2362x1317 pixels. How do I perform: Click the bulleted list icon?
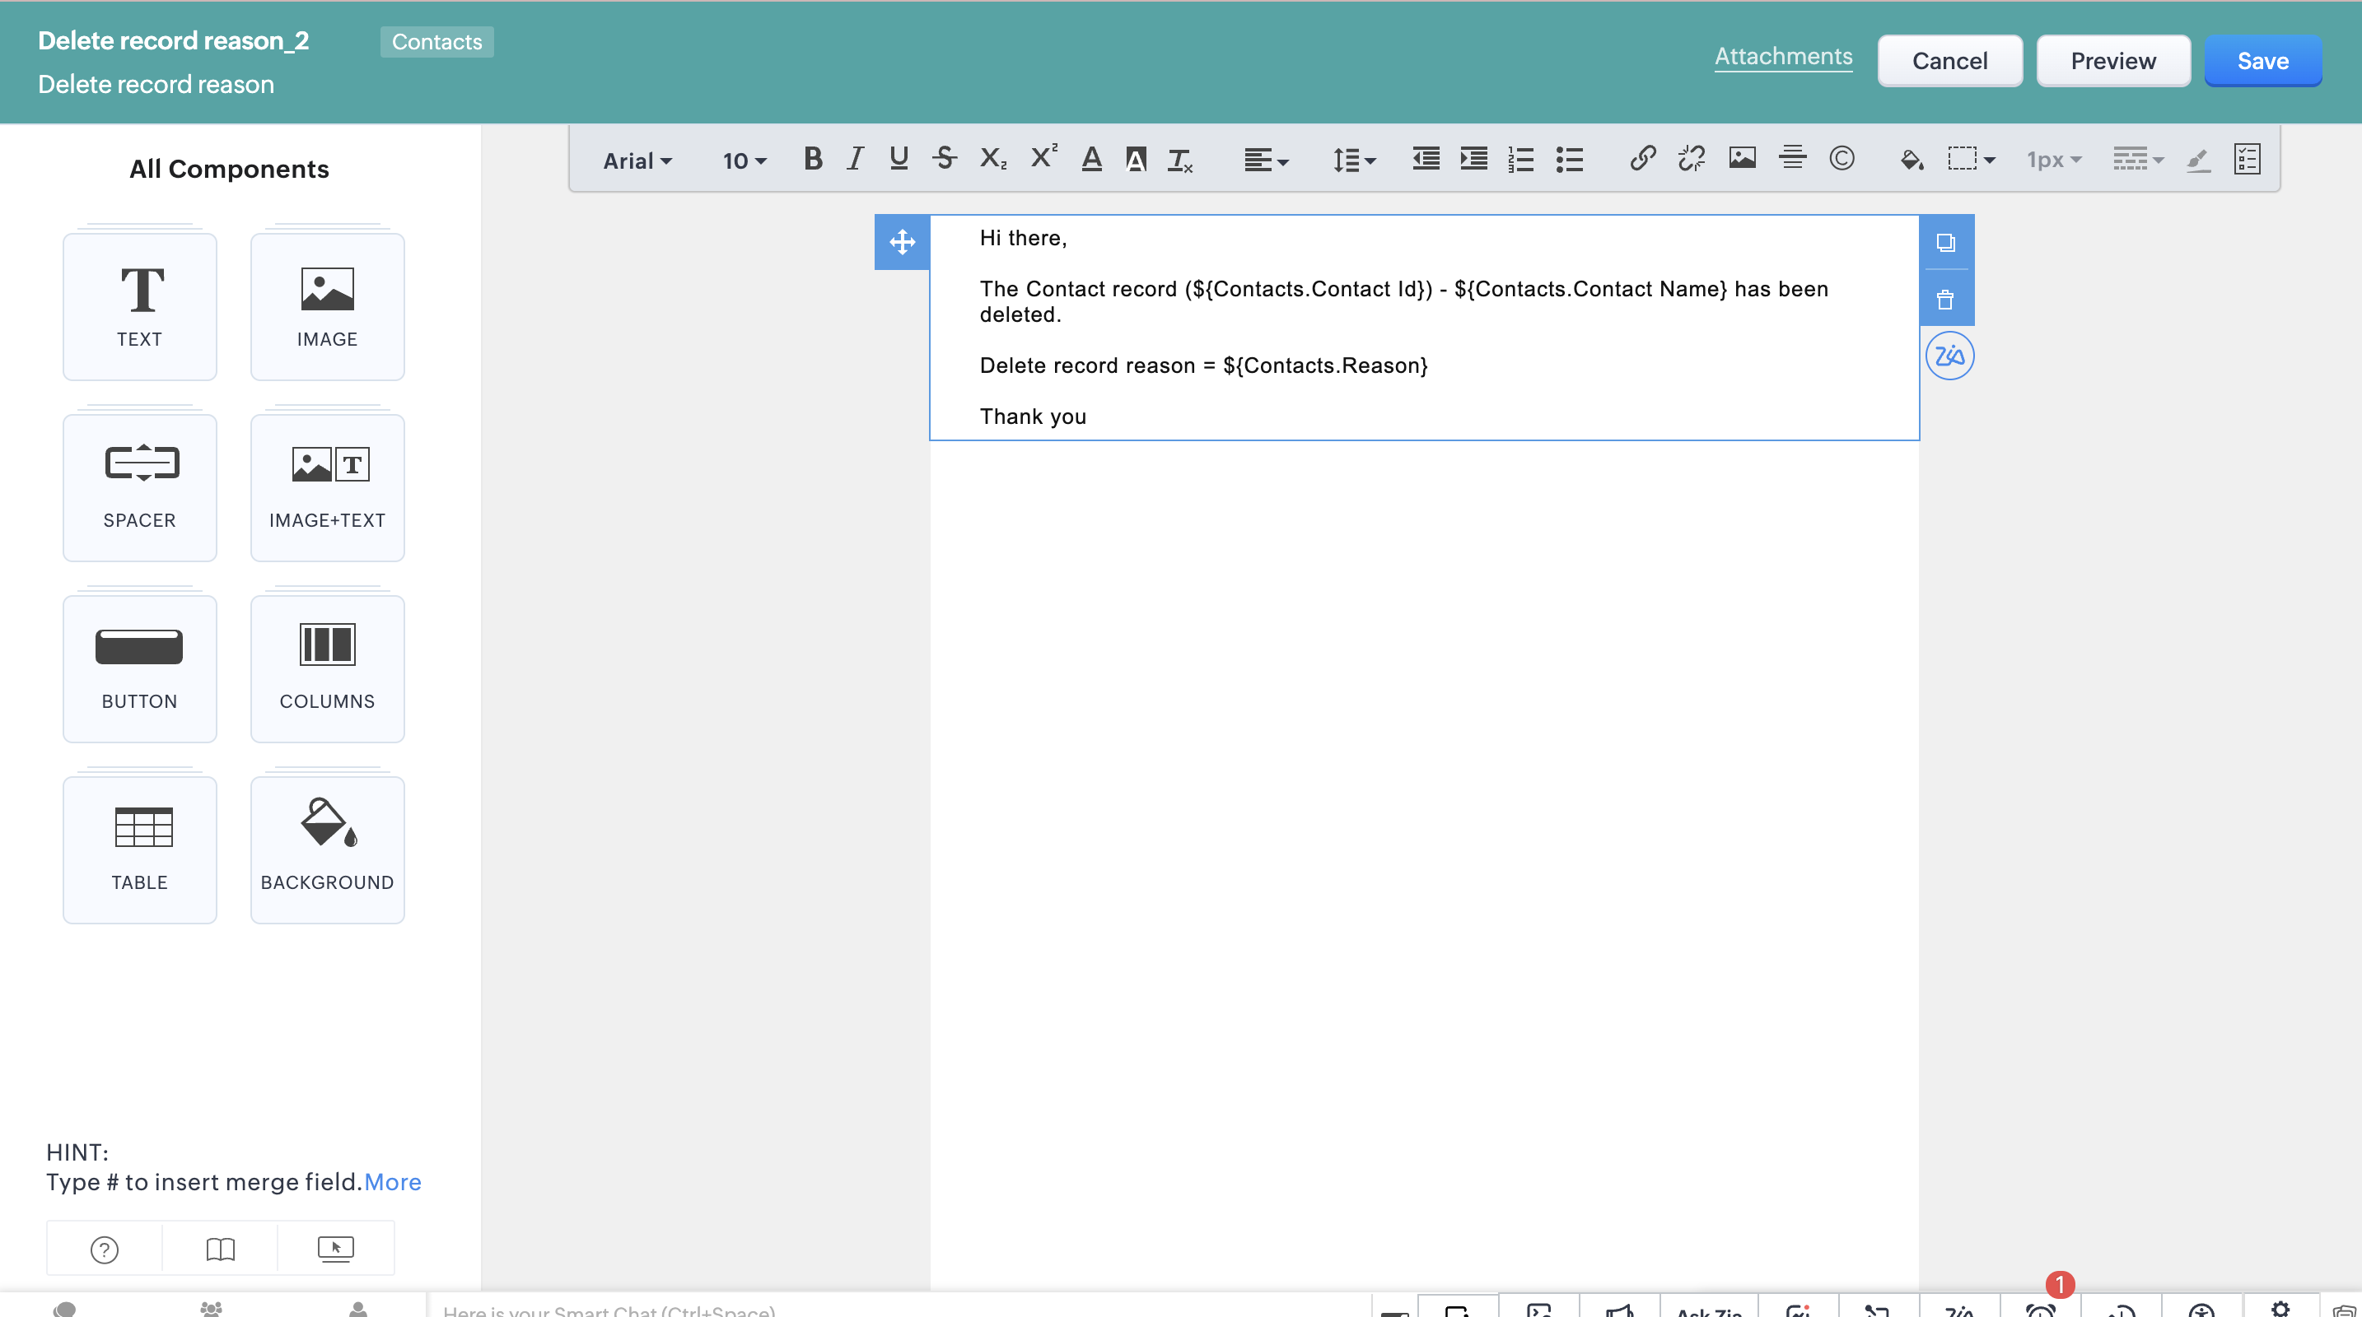(x=1569, y=160)
